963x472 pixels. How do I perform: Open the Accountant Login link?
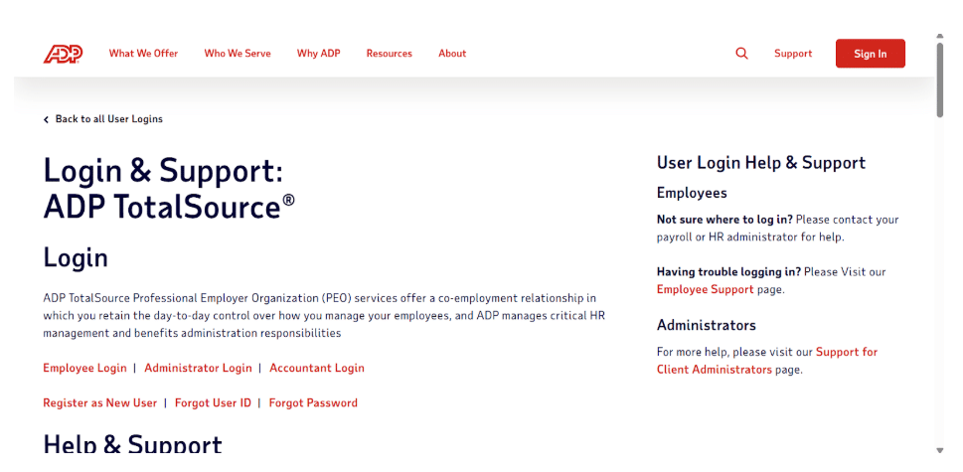317,368
